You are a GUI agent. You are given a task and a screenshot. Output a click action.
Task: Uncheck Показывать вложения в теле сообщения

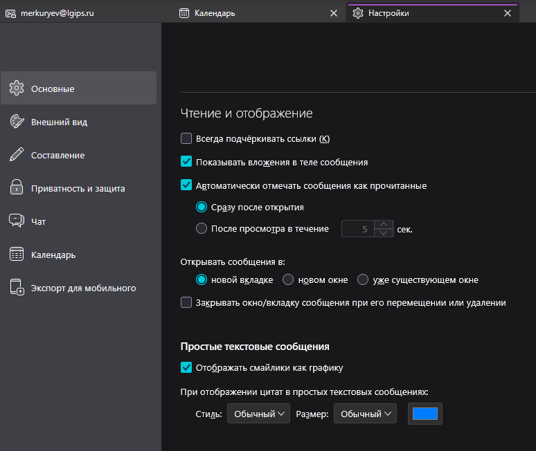[186, 162]
